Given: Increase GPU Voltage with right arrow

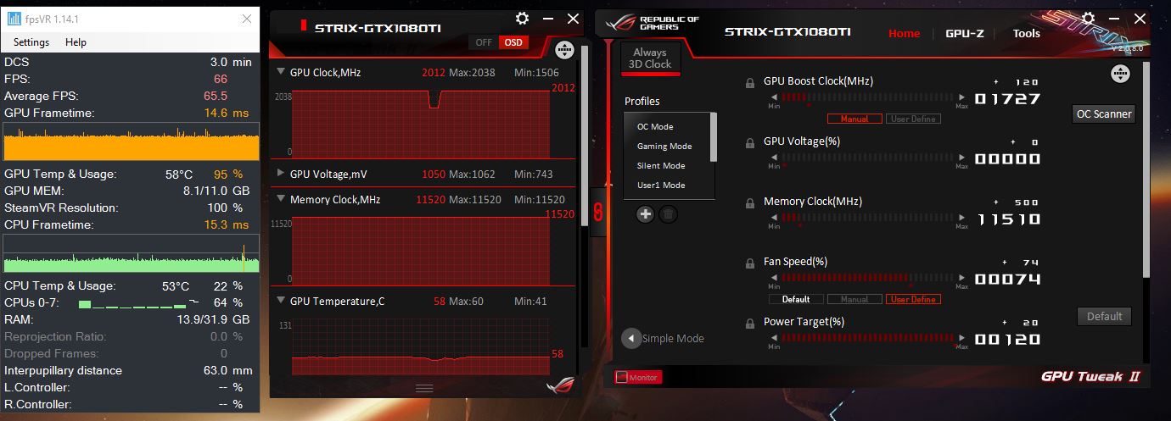Looking at the screenshot, I should point(961,158).
